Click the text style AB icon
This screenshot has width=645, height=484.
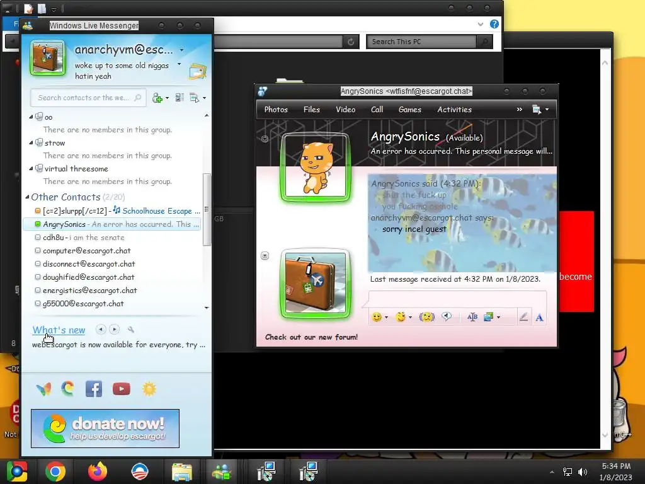click(472, 317)
